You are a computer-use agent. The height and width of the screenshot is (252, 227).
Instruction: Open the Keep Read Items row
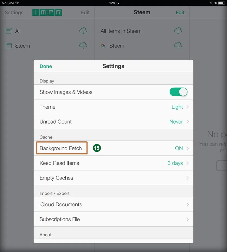pyautogui.click(x=113, y=163)
